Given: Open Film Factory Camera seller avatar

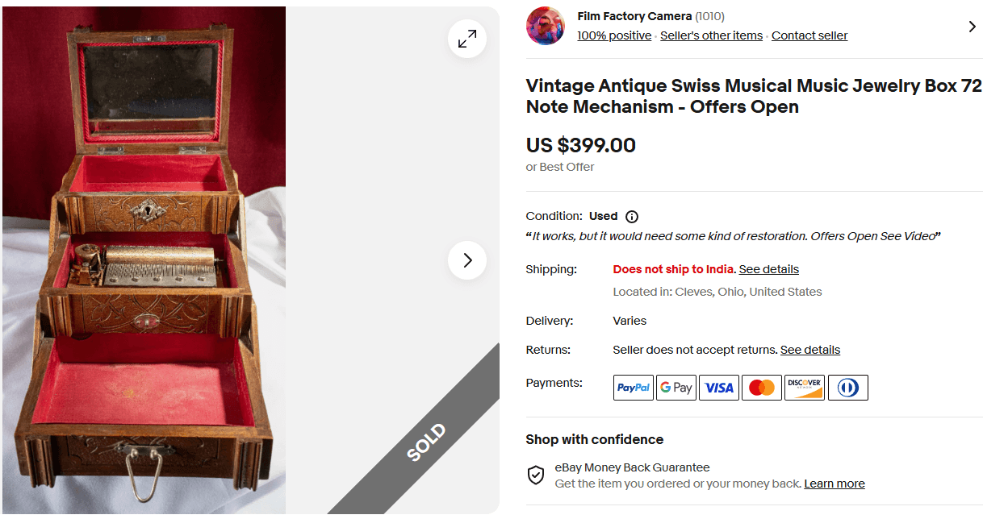Looking at the screenshot, I should (x=546, y=26).
